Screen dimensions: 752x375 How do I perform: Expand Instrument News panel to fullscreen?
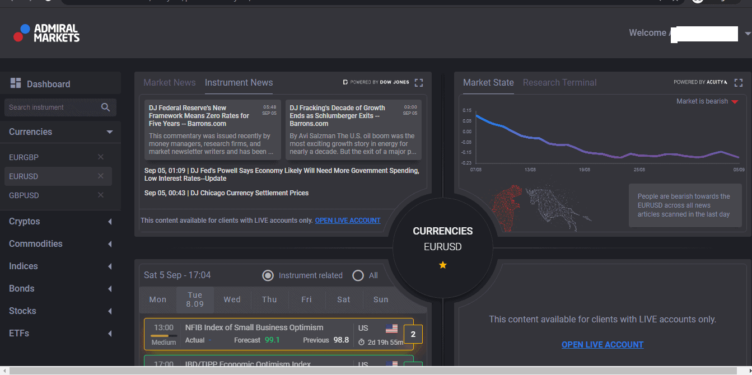(419, 82)
